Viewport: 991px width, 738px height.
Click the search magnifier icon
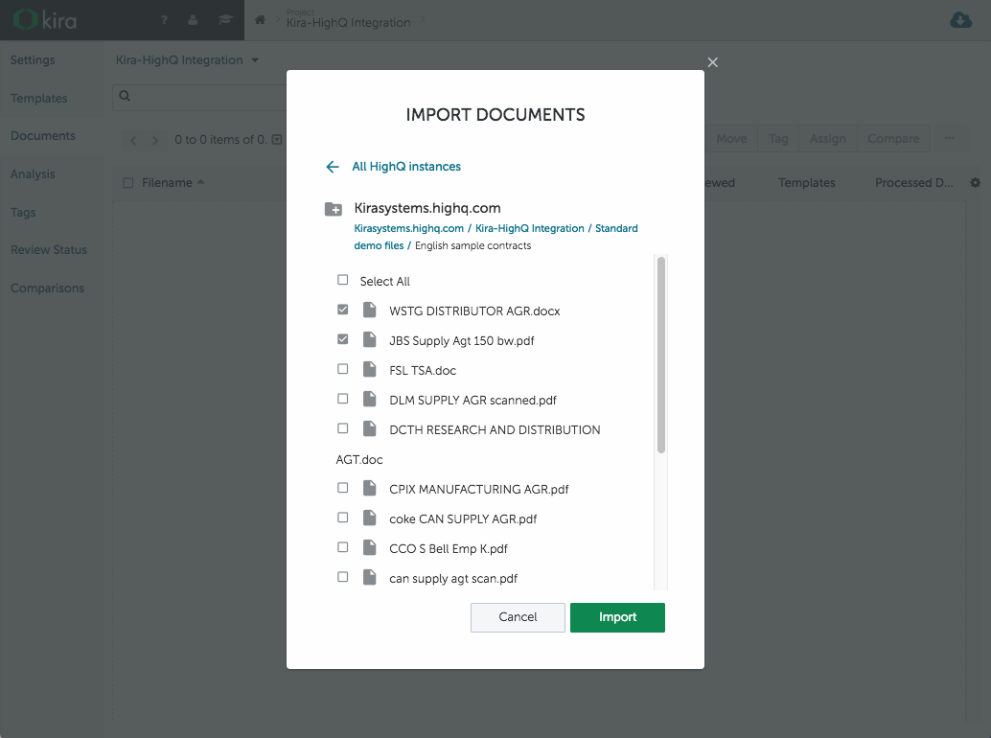pos(125,96)
